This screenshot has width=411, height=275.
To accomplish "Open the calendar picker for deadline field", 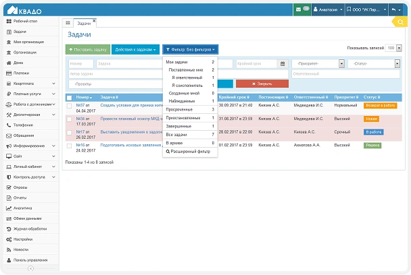I will point(282,64).
